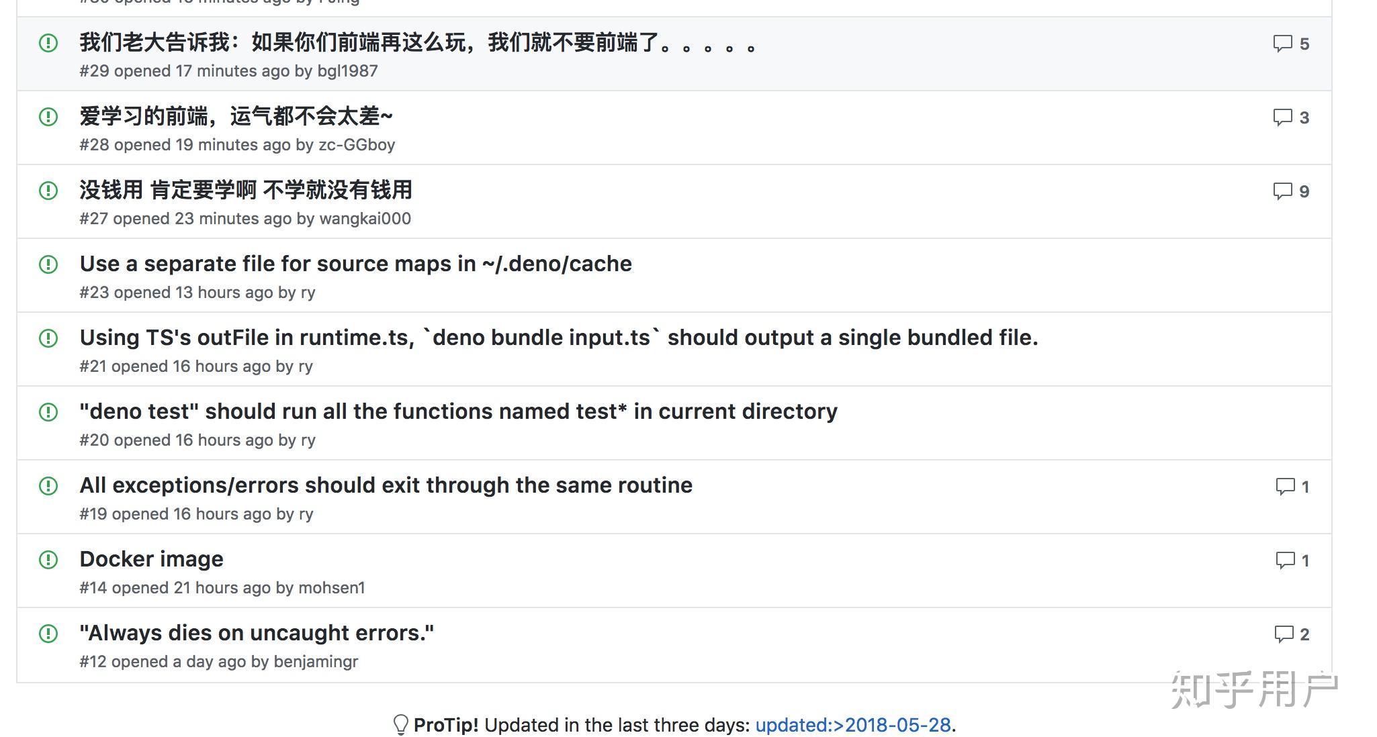Screen dimensions: 1377x737
Task: Click comment icon on issue #29
Action: point(1282,44)
